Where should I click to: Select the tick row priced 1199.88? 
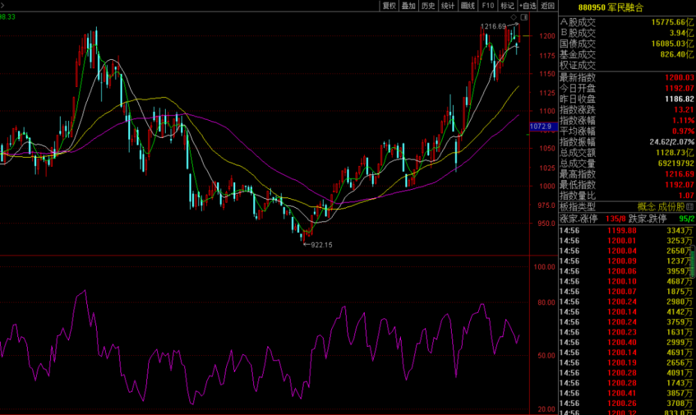pyautogui.click(x=626, y=231)
